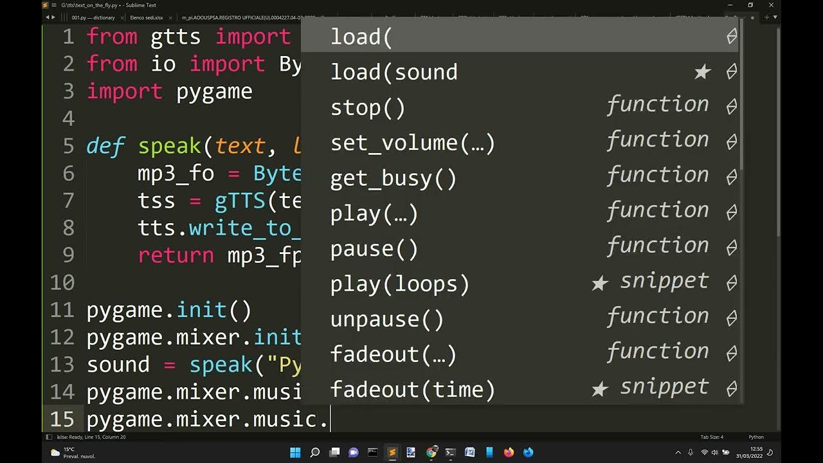Pick stop() function from autocomplete
This screenshot has height=463, width=823.
click(520, 107)
